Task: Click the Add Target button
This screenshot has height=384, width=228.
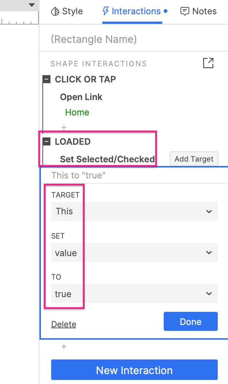Action: pos(194,159)
